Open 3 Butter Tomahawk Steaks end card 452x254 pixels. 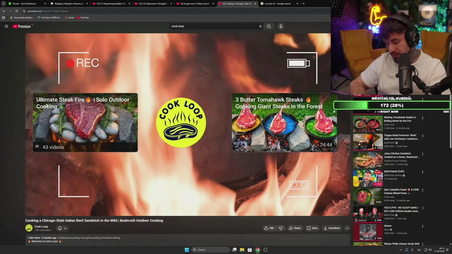[284, 122]
